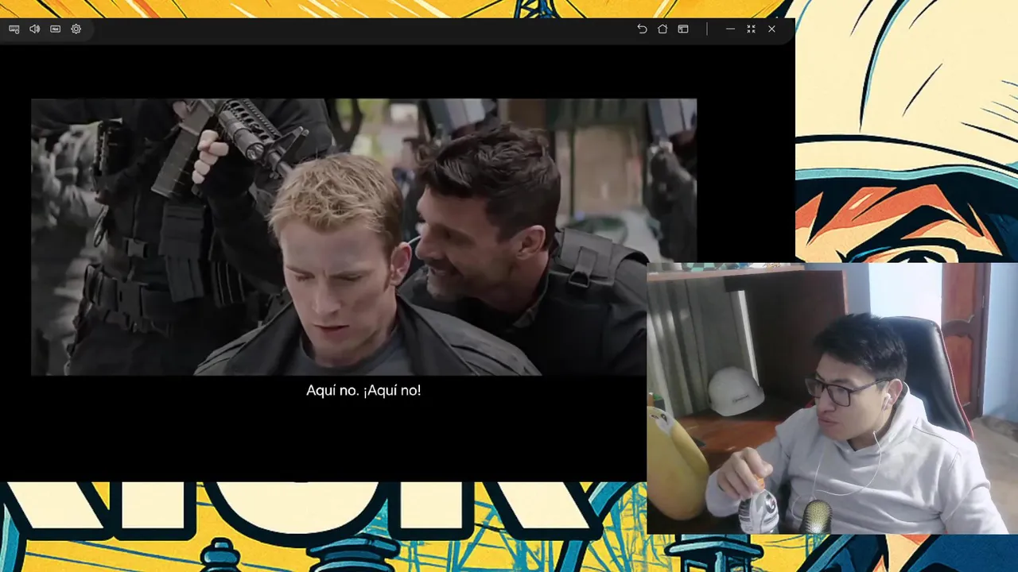Mute audio with the speaker icon
Screen dimensions: 1018x572
[x=35, y=29]
